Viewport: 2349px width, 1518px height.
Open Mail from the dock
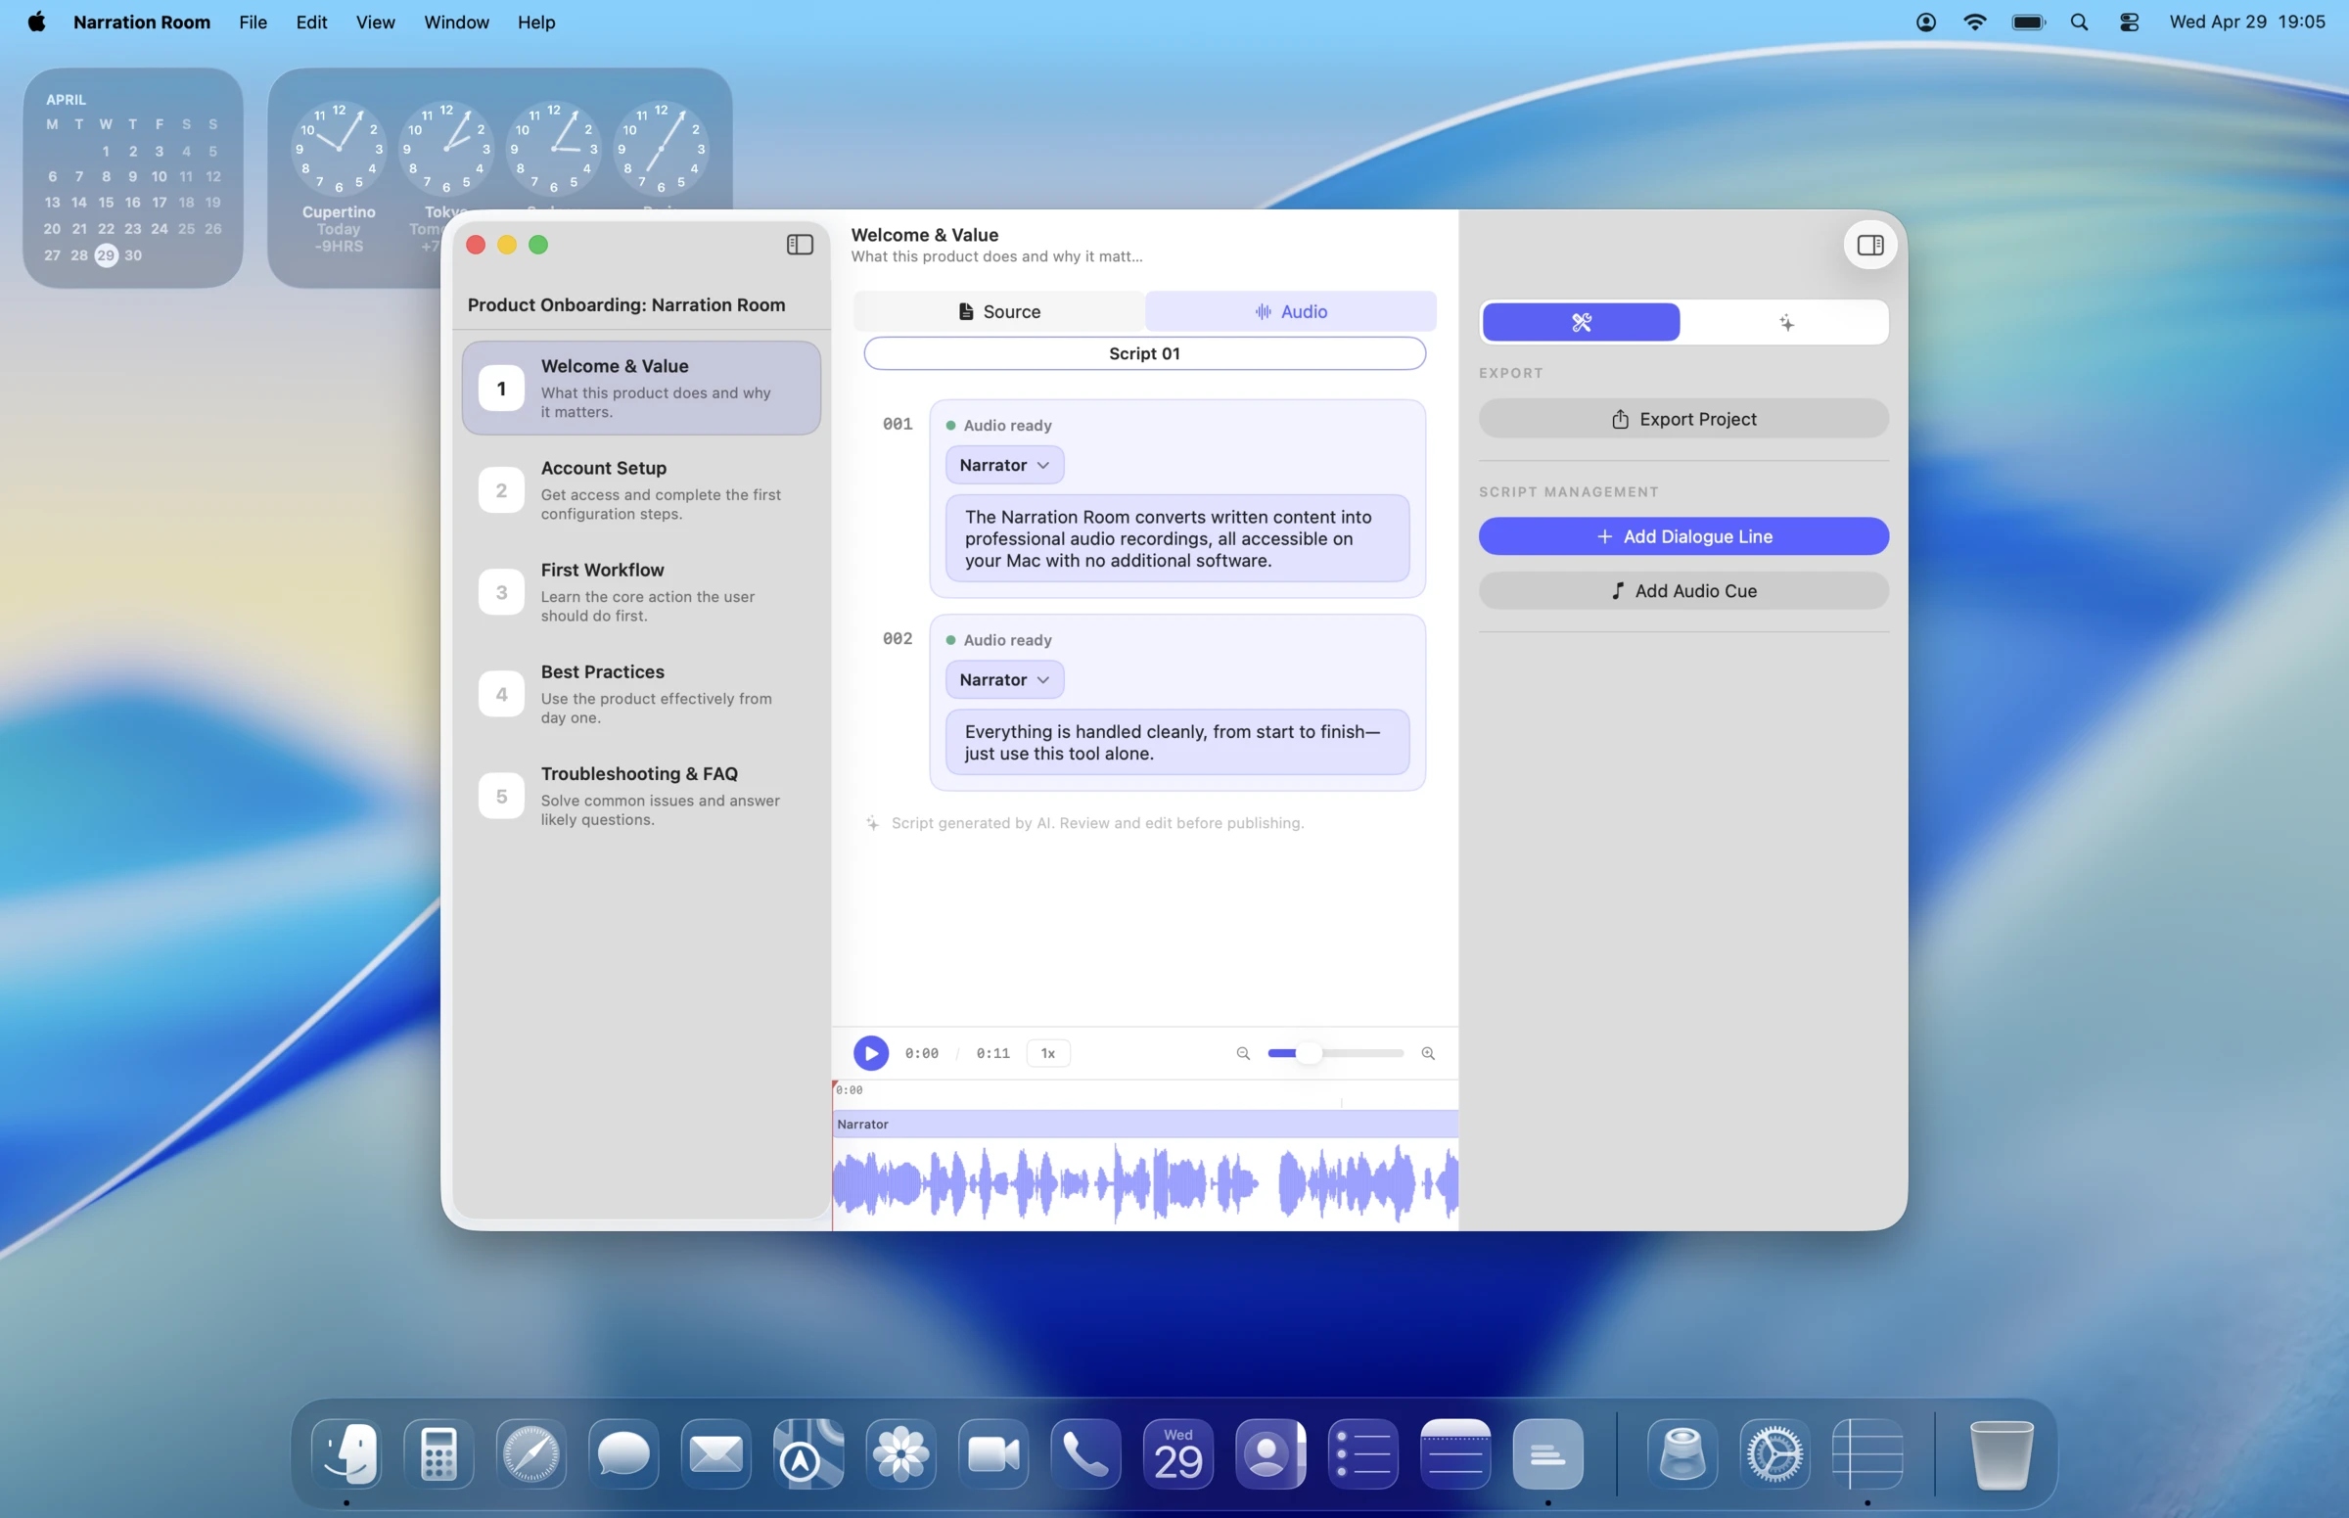(715, 1453)
